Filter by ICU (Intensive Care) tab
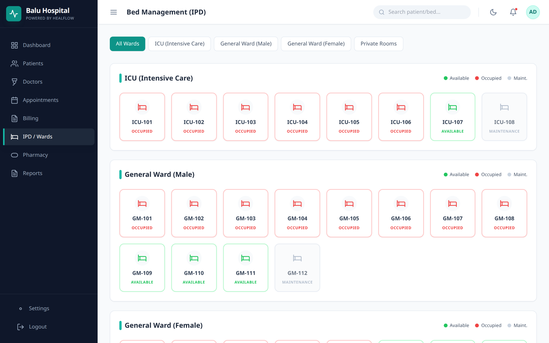Viewport: 549px width, 343px height. pos(179,44)
